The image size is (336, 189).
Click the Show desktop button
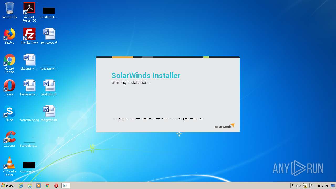pyautogui.click(x=333, y=186)
